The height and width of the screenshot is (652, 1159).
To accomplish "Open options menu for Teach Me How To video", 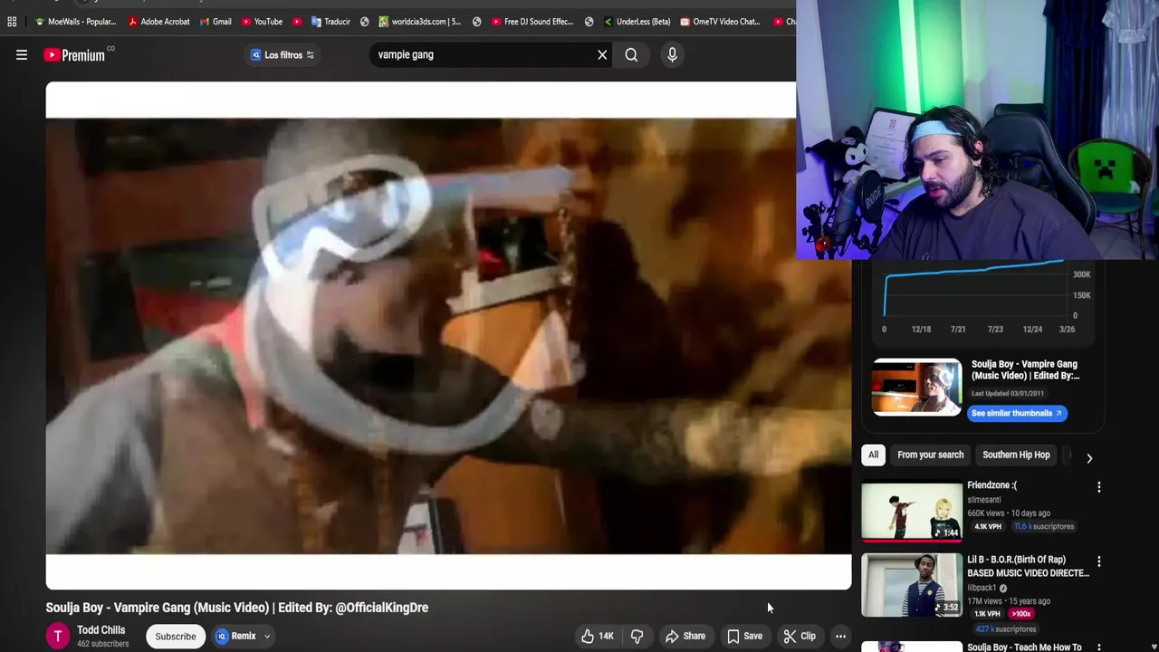I will tap(1099, 647).
